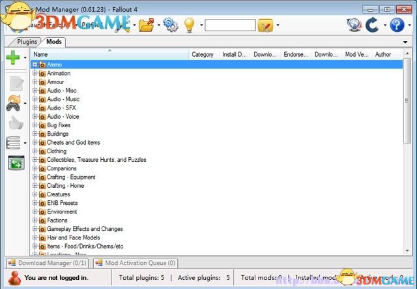Open the Mod Activation Queue (0) tab
417x289 pixels.
coord(136,263)
